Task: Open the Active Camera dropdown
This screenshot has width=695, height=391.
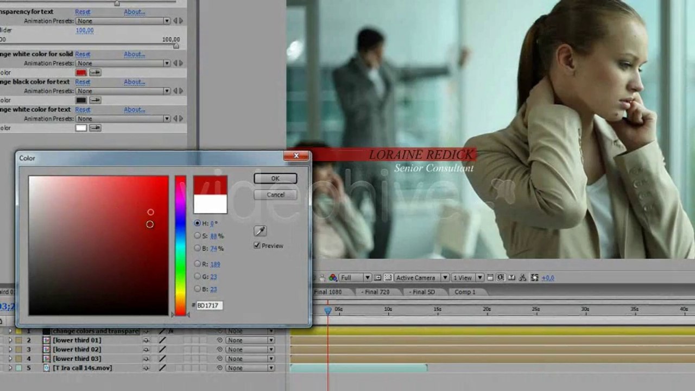Action: pyautogui.click(x=421, y=278)
